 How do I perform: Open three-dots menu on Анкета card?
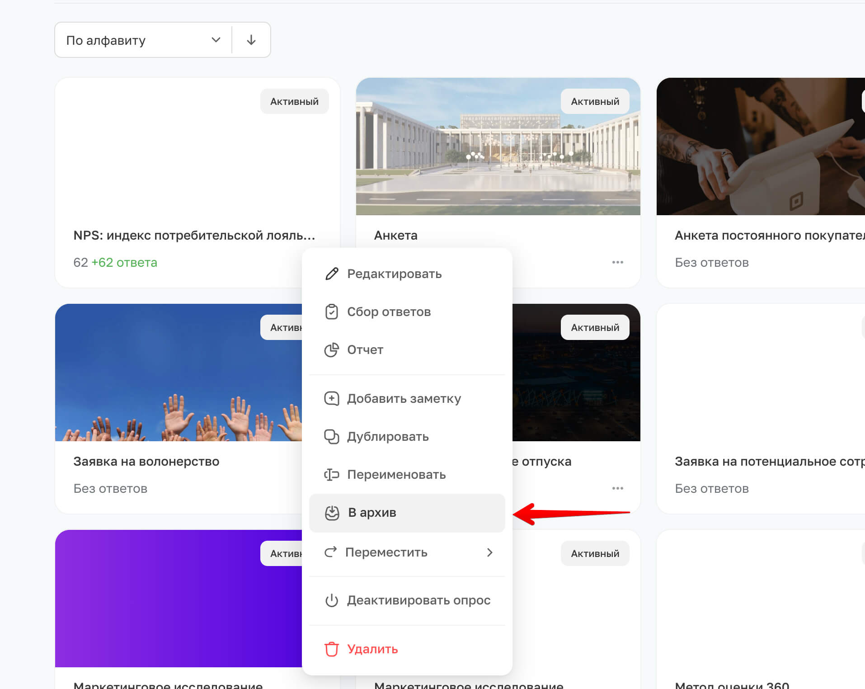click(617, 262)
